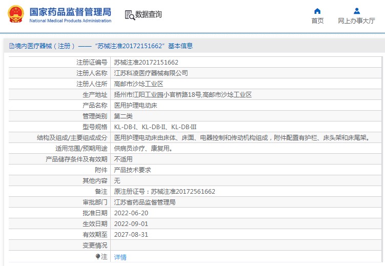
Task: Open 网上办事大厅 label
Action: click(356, 21)
